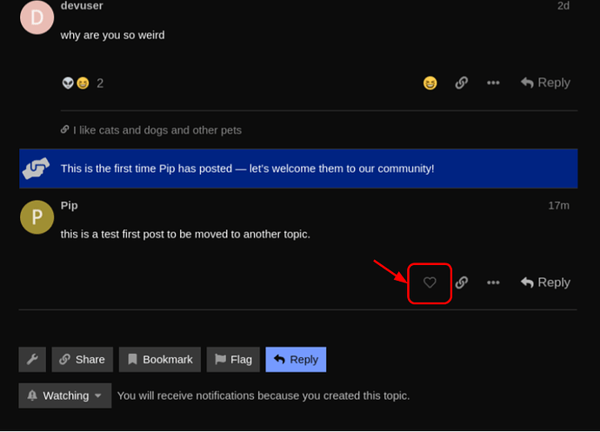Share this topic

point(83,359)
